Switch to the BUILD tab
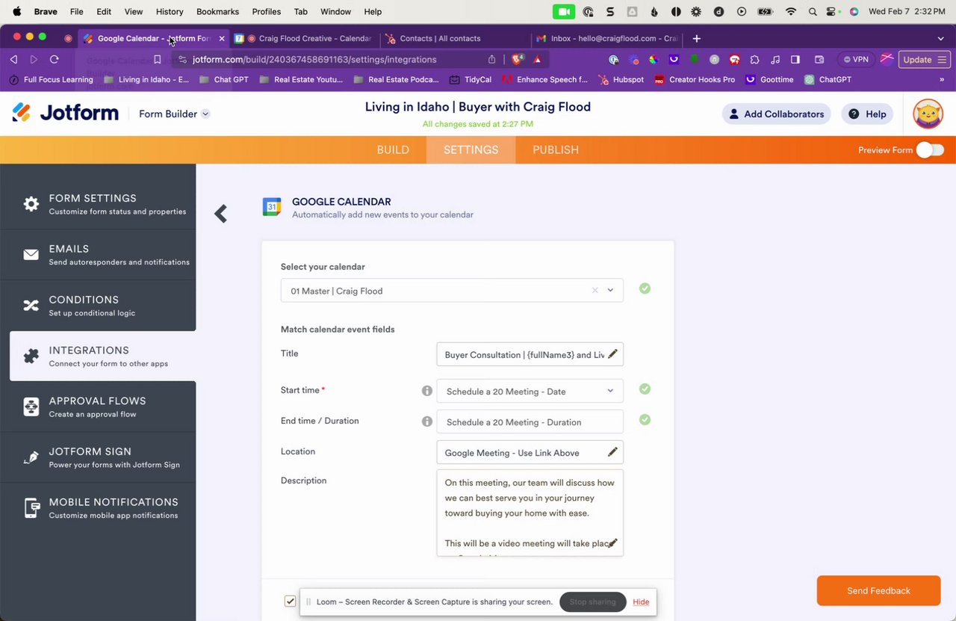The height and width of the screenshot is (621, 956). [393, 149]
